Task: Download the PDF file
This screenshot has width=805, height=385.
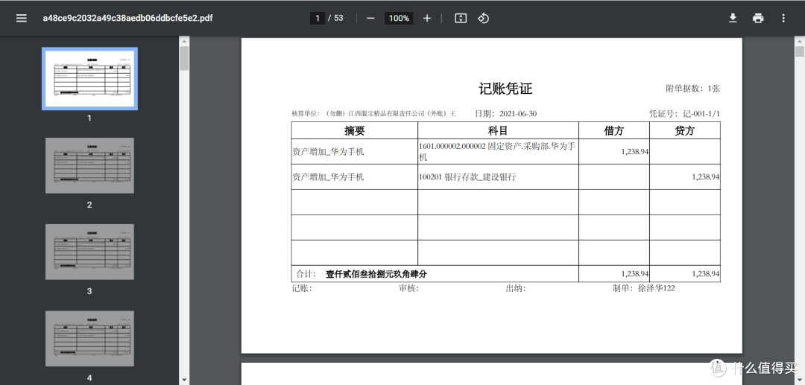Action: 733,18
